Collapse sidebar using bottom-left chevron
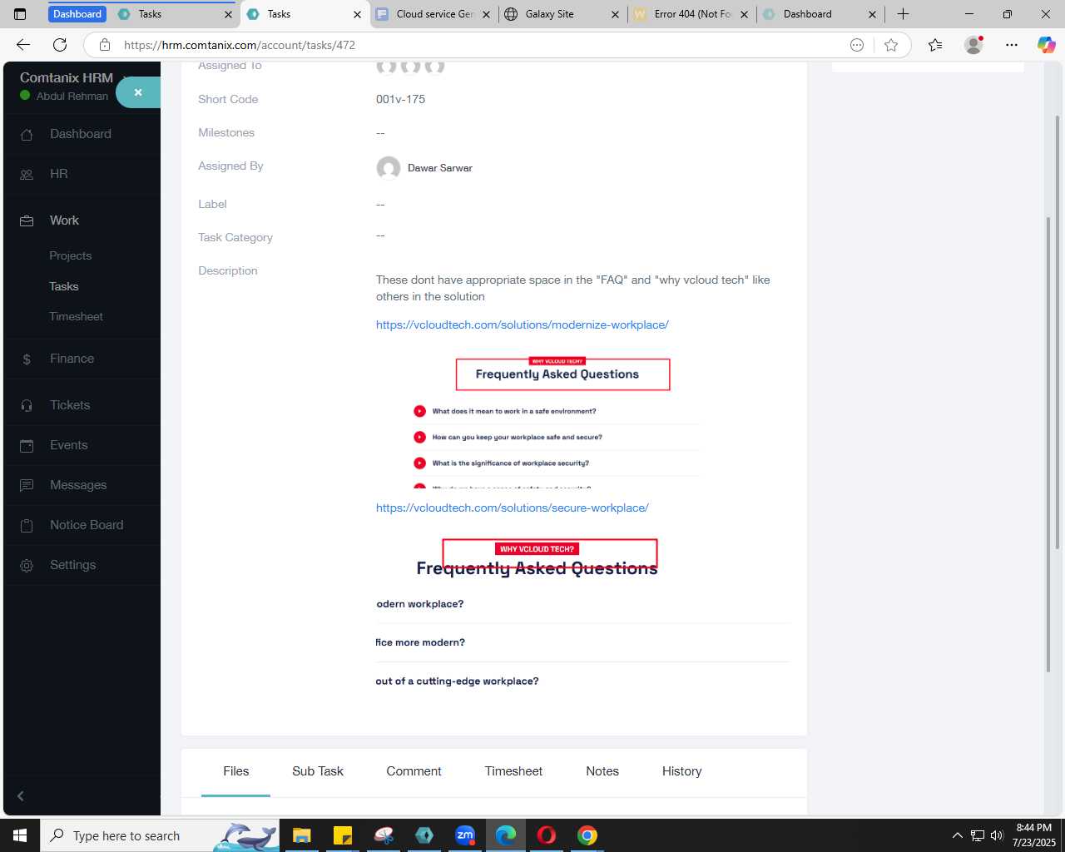The height and width of the screenshot is (852, 1065). (x=21, y=796)
